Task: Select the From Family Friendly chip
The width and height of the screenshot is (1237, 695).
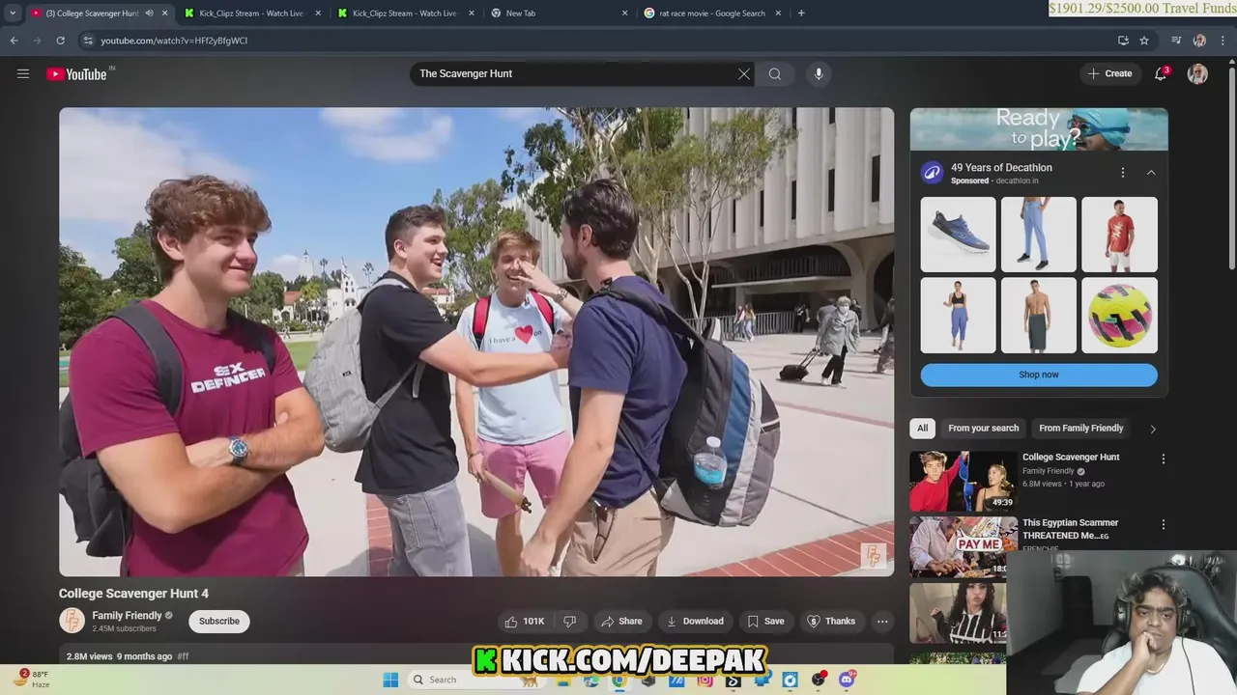Action: 1080,429
